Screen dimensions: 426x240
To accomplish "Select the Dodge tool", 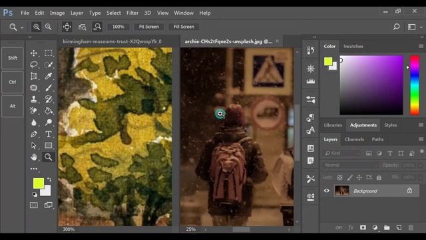I will pos(49,122).
